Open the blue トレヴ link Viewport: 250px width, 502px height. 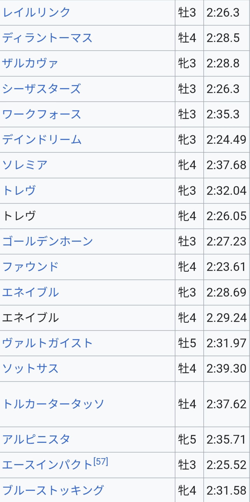pyautogui.click(x=19, y=191)
